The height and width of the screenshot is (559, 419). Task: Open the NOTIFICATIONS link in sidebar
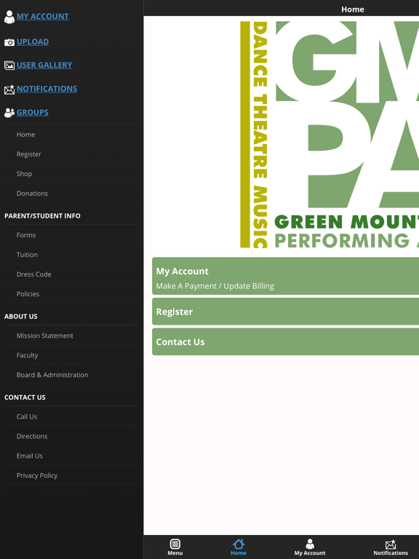(47, 88)
